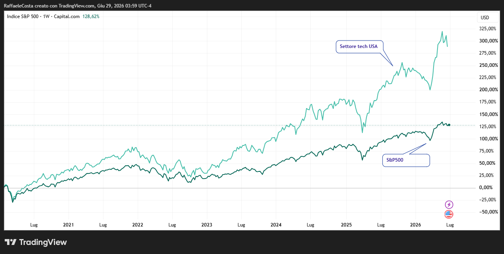
Task: Click the 150,00% price axis label
Action: click(x=488, y=114)
